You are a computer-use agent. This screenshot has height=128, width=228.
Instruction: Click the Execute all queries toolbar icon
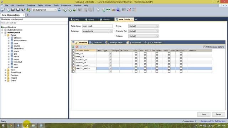point(18,10)
